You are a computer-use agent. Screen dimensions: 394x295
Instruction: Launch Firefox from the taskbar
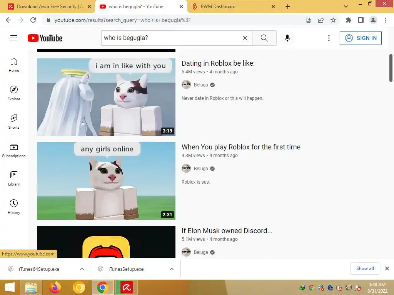coord(55,287)
